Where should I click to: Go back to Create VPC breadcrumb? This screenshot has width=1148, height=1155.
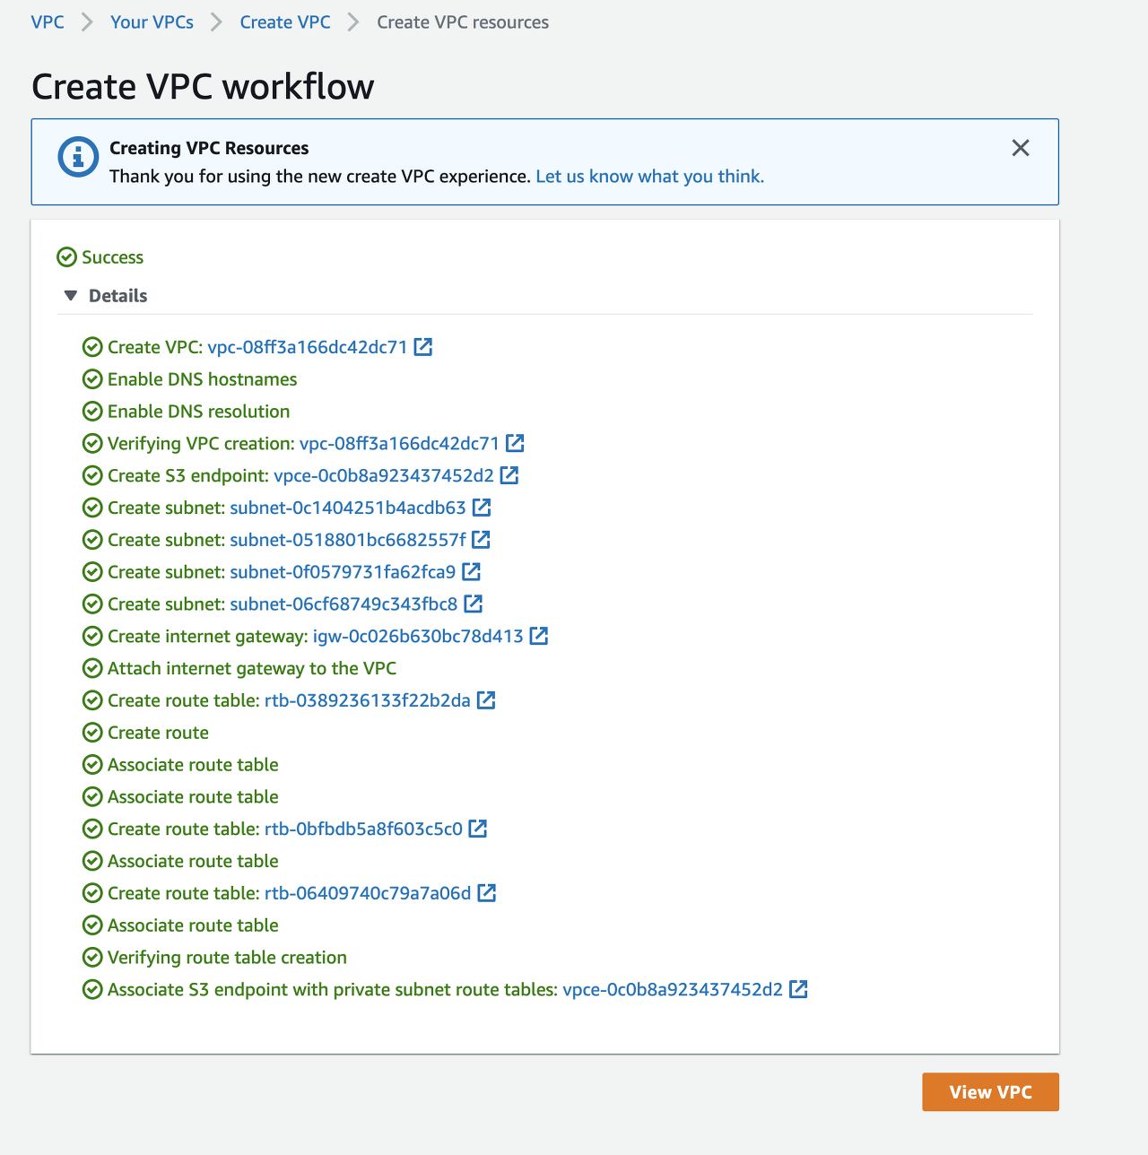pos(285,22)
